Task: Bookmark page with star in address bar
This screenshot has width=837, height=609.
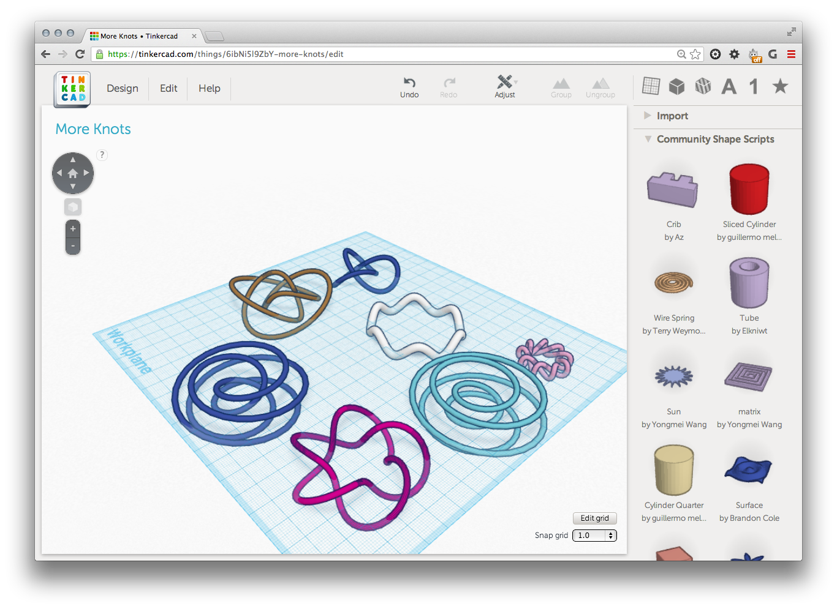Action: [x=695, y=54]
